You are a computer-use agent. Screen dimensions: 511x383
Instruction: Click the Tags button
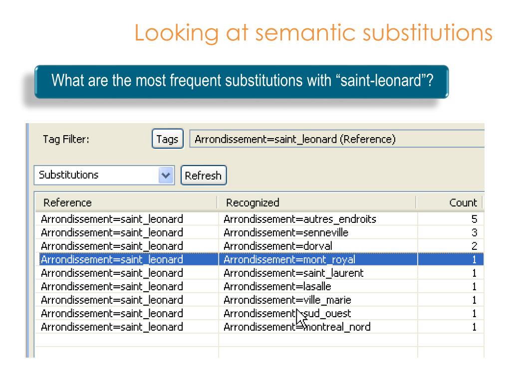(x=168, y=139)
